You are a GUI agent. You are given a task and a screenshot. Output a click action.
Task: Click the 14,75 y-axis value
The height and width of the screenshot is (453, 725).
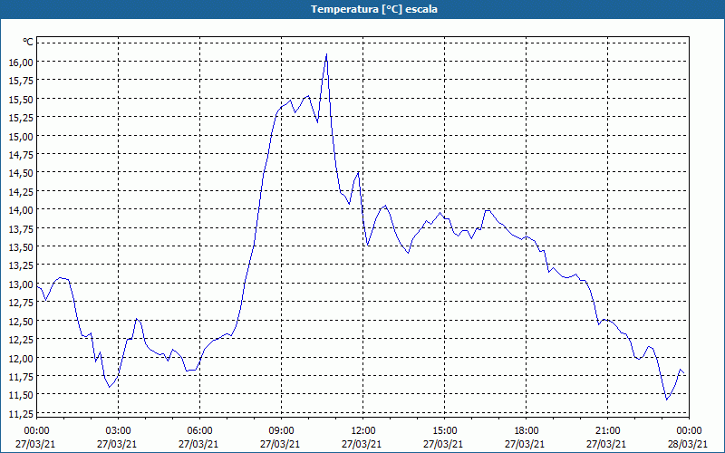click(21, 154)
